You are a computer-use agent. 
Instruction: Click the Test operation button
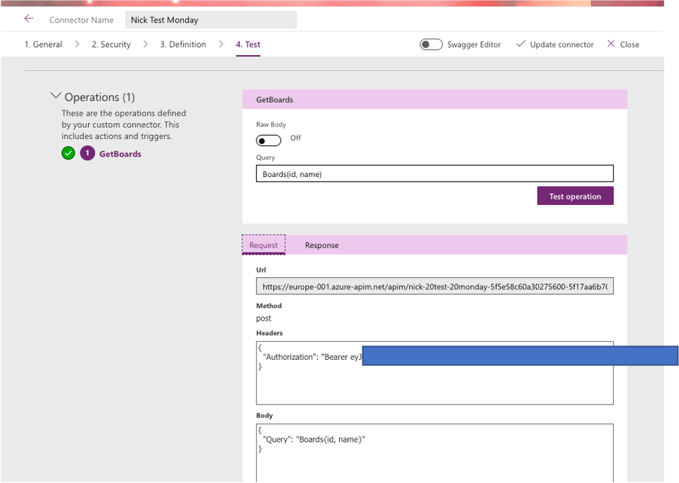point(575,196)
